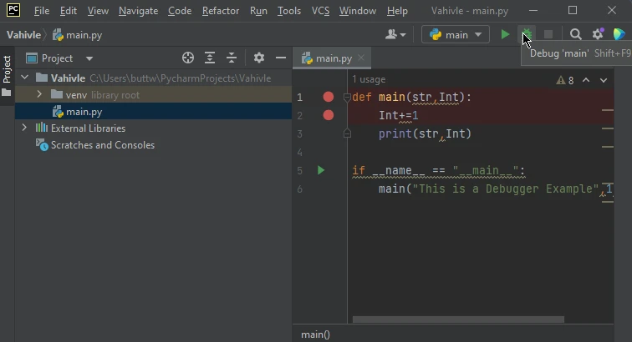Fold the def main function on line 1
The image size is (632, 342).
pos(347,97)
